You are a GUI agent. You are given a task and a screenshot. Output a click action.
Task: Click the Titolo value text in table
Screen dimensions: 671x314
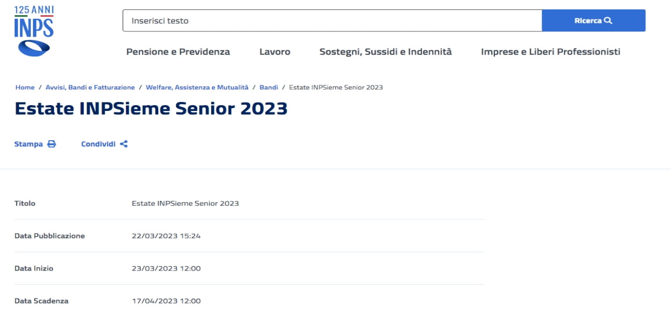click(185, 203)
